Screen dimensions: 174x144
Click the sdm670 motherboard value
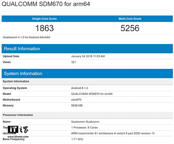pyautogui.click(x=76, y=100)
